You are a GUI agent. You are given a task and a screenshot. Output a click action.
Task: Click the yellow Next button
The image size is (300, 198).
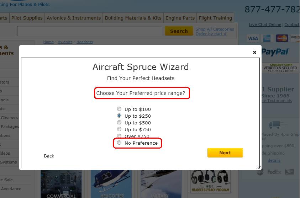225,152
